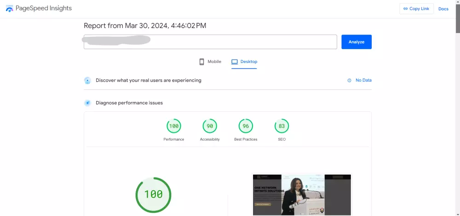Click the Diagnose performance issues heading
The width and height of the screenshot is (460, 216).
click(x=129, y=103)
